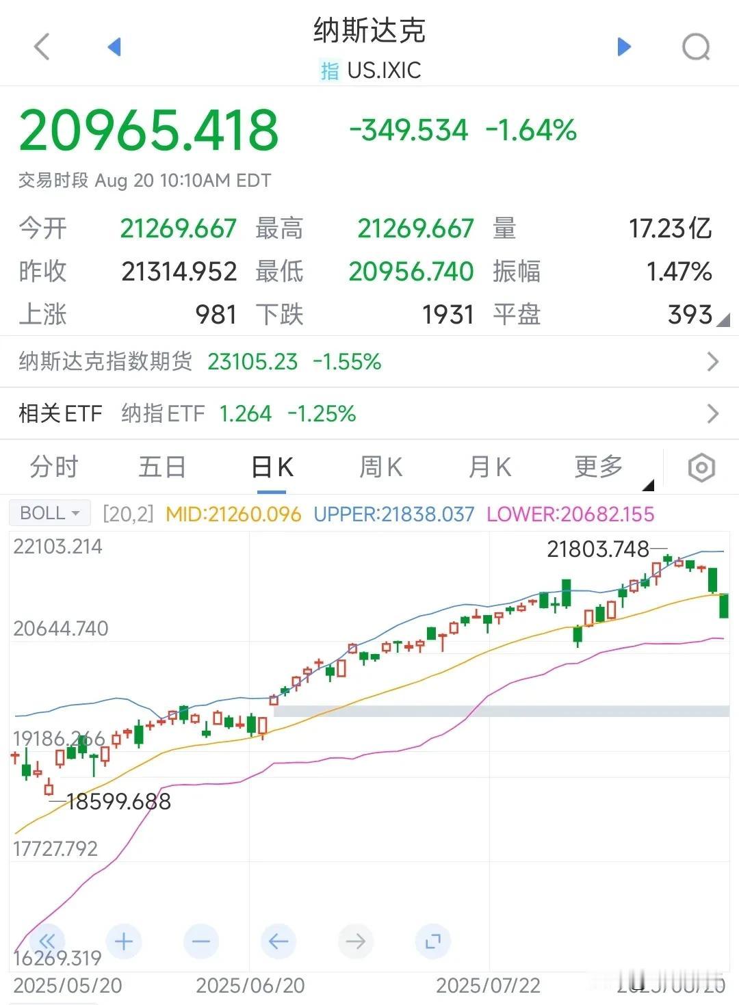This screenshot has width=739, height=1005.
Task: Tap chart high label 21803.748
Action: 598,549
